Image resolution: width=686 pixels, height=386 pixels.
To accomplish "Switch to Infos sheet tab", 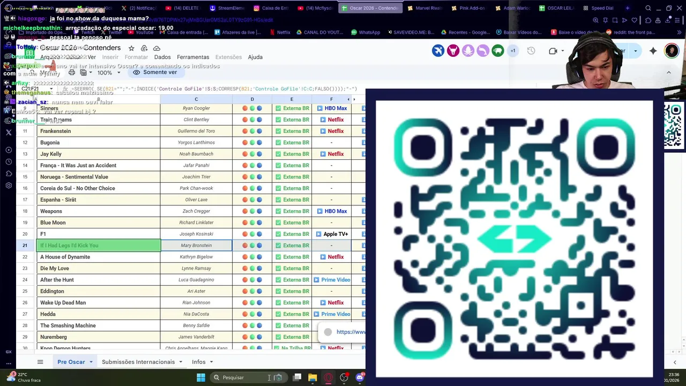I will point(199,362).
